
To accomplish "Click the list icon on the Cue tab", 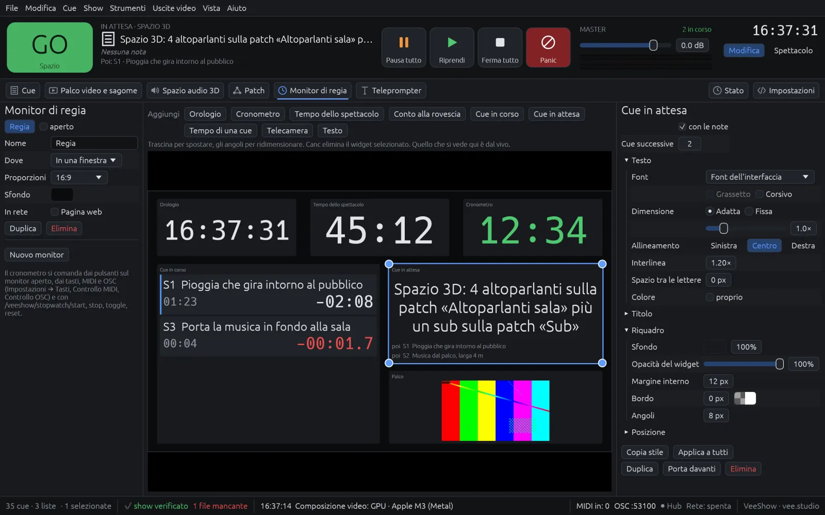I will click(14, 91).
